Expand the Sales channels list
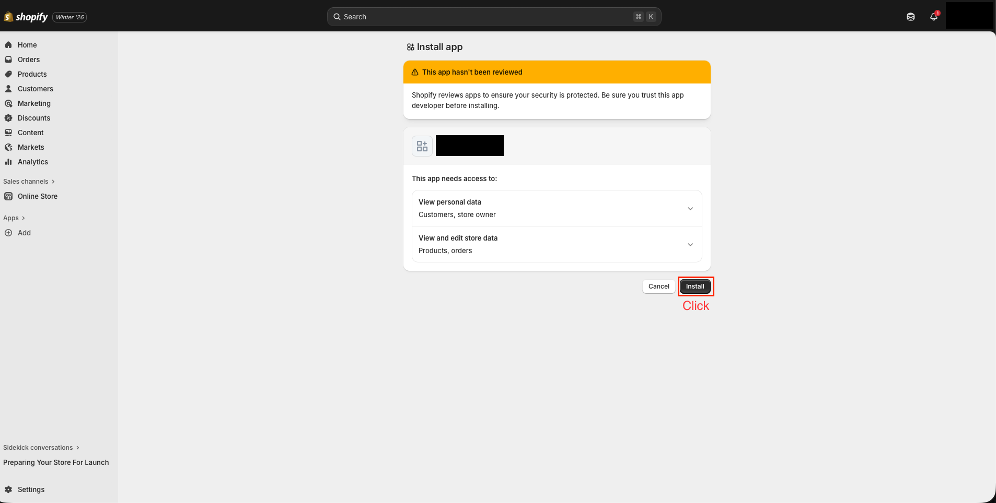The height and width of the screenshot is (503, 996). (x=29, y=181)
